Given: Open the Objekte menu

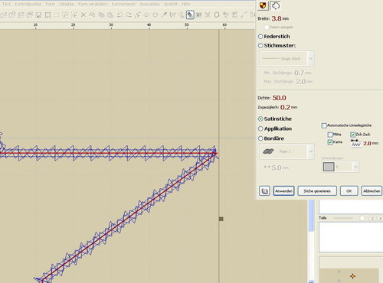Looking at the screenshot, I should tap(67, 4).
